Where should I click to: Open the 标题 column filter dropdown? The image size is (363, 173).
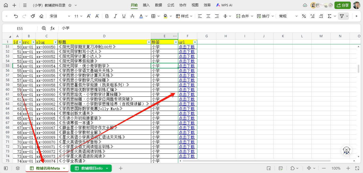tap(149, 42)
